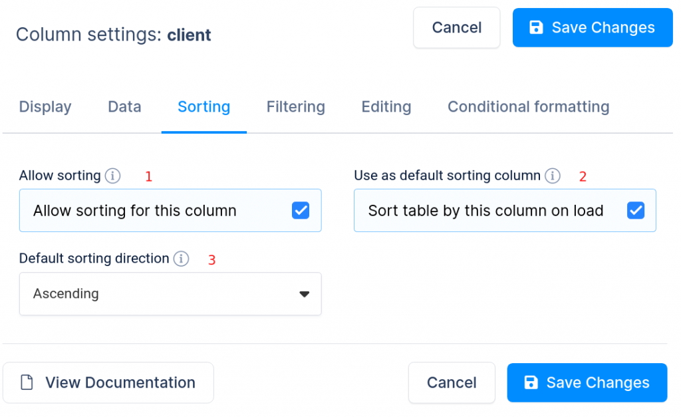Image resolution: width=681 pixels, height=417 pixels.
Task: Open View Documentation
Action: pyautogui.click(x=108, y=382)
